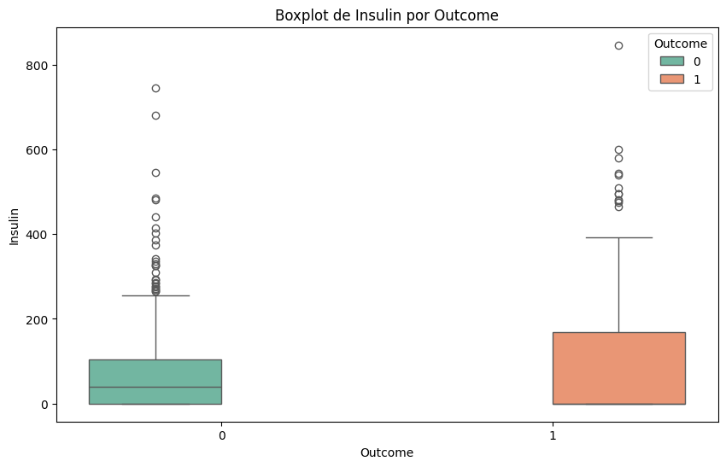Image resolution: width=726 pixels, height=467 pixels.
Task: Click the orange legend swatch for Outcome 1
Action: [670, 79]
